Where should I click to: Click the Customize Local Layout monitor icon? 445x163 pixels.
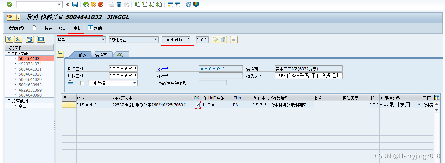(196, 4)
